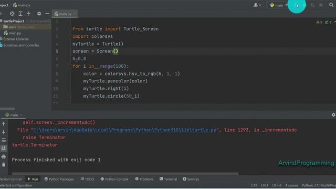
Task: Click the Collapse All icon in Project panel
Action: coord(28,14)
